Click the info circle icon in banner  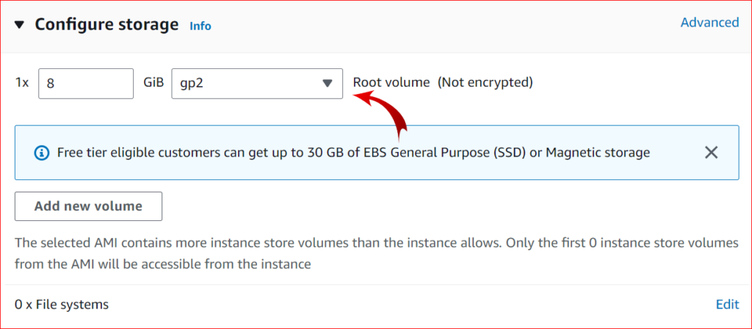(41, 153)
